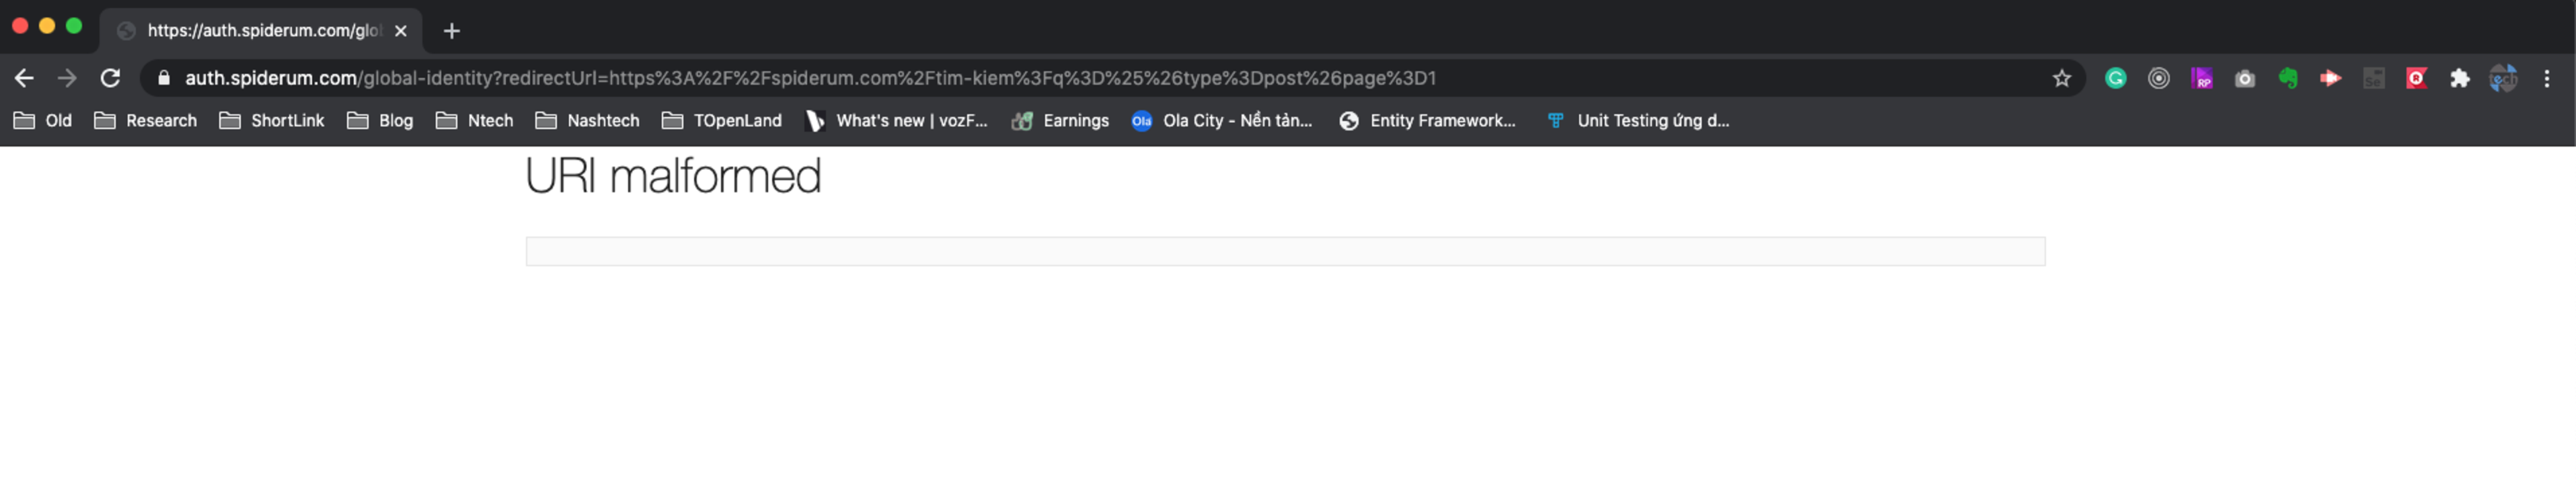Open the Old bookmarks folder
This screenshot has height=484, width=2576.
click(x=43, y=120)
